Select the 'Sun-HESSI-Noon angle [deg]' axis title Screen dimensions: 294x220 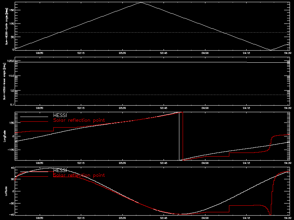click(x=4, y=81)
